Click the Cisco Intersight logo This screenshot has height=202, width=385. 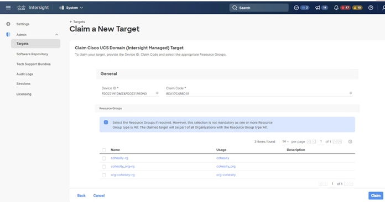[33, 8]
